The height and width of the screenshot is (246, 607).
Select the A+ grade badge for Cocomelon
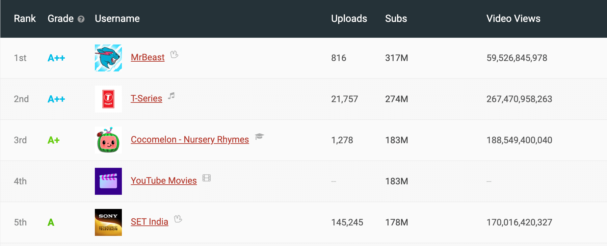tap(53, 140)
